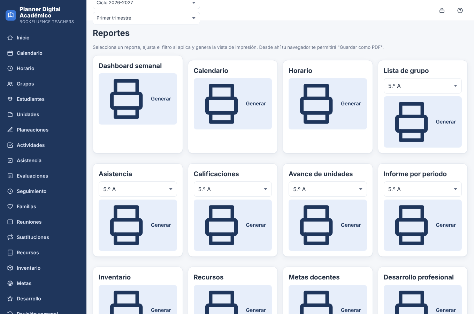This screenshot has height=314, width=474.
Task: Click printer icon in Informe por periodo card
Action: point(411,225)
